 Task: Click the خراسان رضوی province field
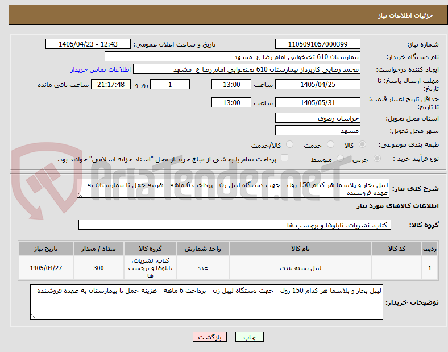[318, 118]
